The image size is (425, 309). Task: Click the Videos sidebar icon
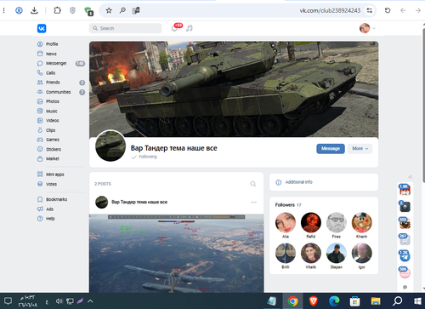click(x=40, y=121)
